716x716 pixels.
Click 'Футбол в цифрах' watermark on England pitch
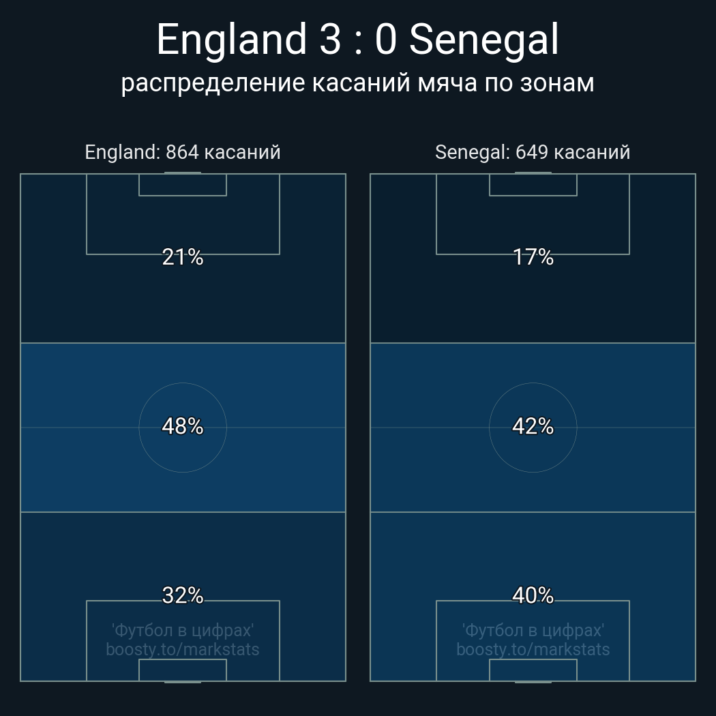coord(182,630)
